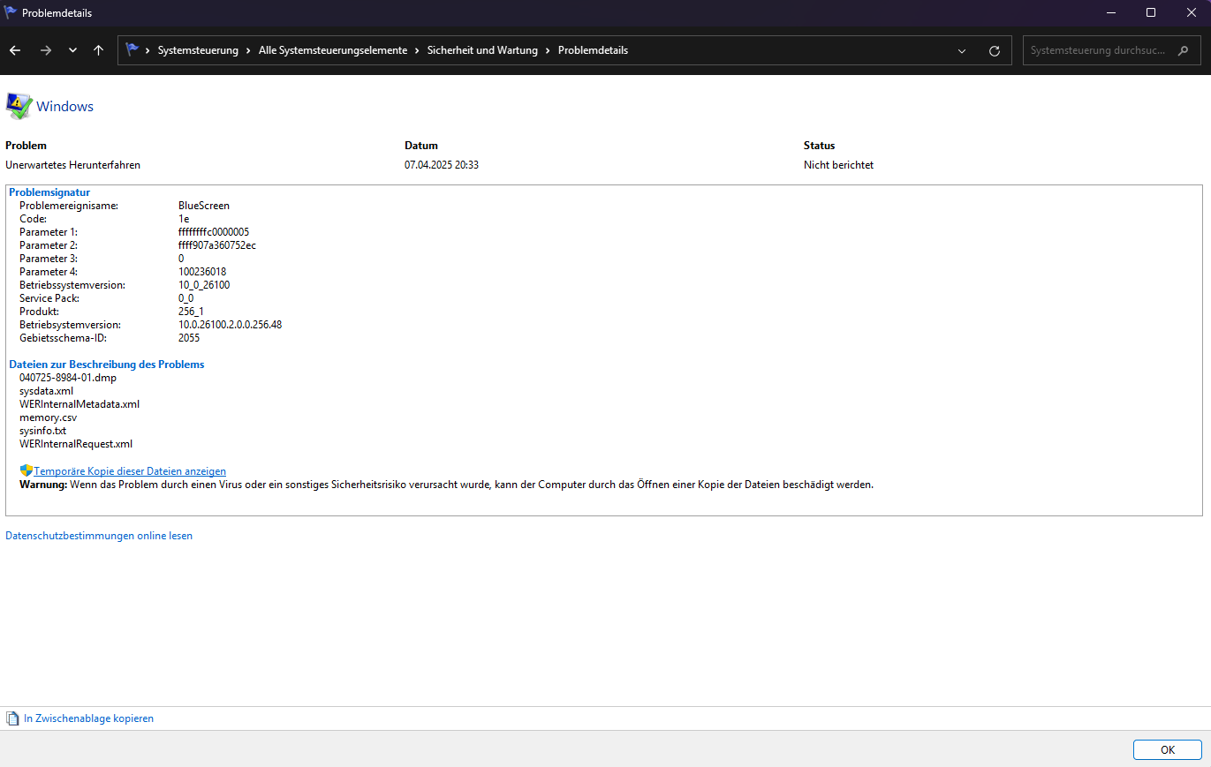Viewport: 1211px width, 767px height.
Task: Click the magnifier search icon
Action: pos(1184,50)
